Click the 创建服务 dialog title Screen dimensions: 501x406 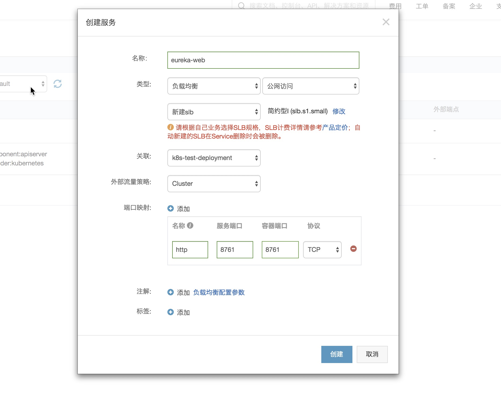pos(101,22)
